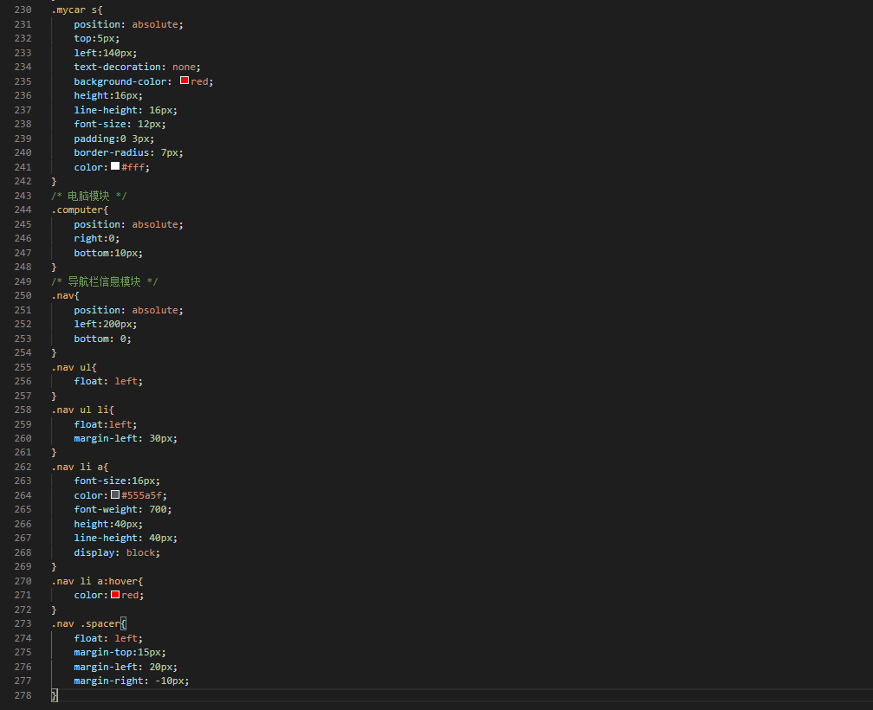873x710 pixels.
Task: Click red swatch under .nav li a:hover
Action: coord(115,594)
